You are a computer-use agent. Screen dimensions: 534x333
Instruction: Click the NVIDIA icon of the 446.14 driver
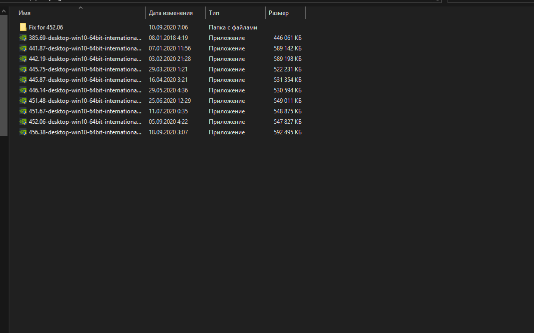coord(23,90)
